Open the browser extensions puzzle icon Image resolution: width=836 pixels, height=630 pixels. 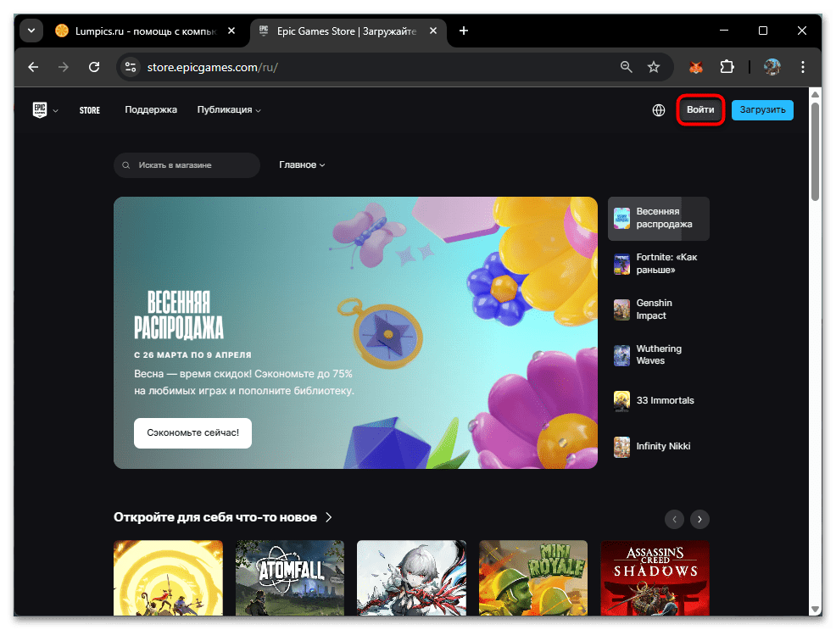[x=727, y=67]
